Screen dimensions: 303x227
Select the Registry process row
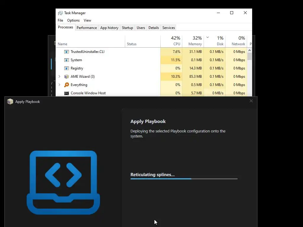[151, 68]
